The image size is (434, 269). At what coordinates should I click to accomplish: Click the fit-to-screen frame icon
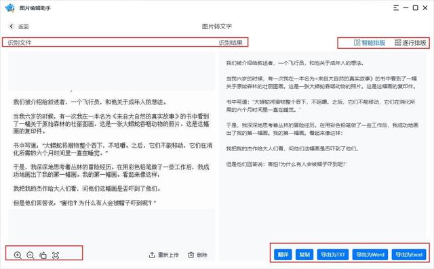[x=56, y=255]
